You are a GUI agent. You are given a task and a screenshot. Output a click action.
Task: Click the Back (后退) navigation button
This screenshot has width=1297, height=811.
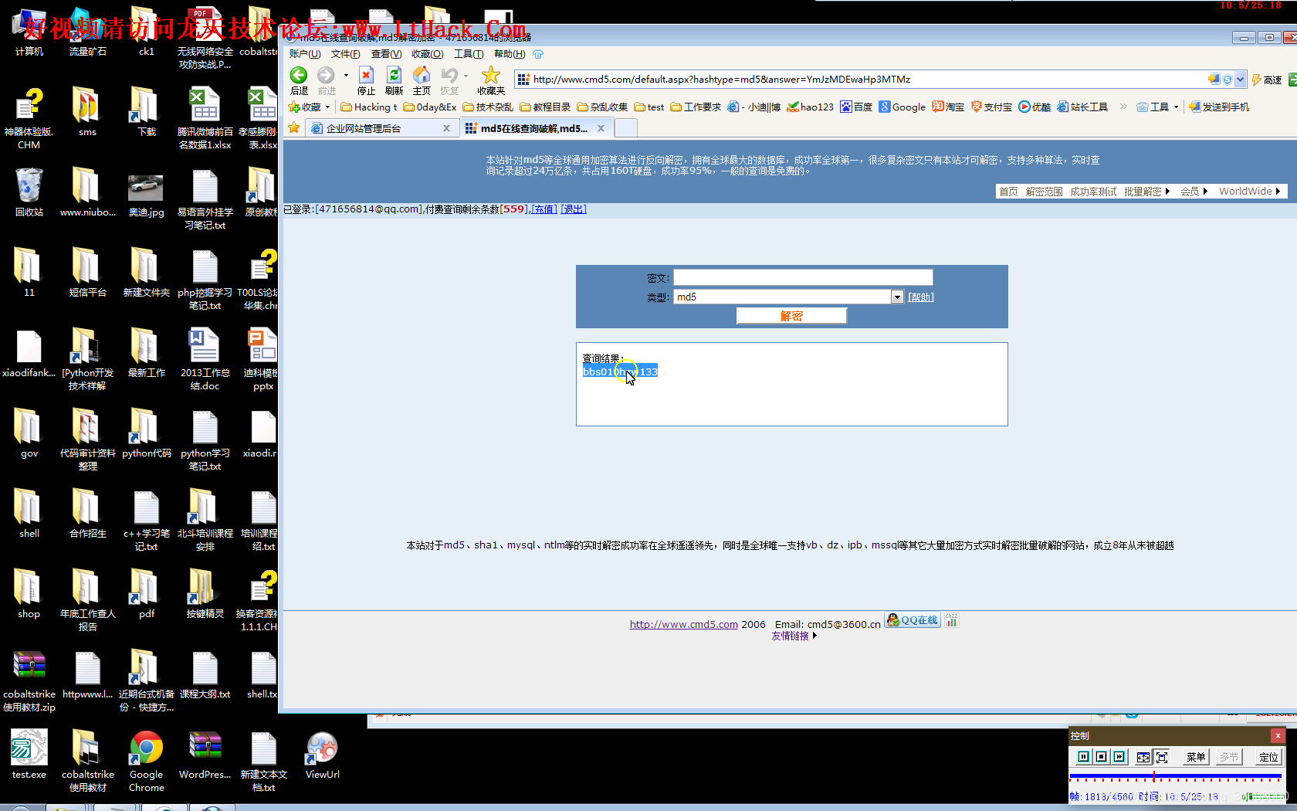tap(299, 80)
